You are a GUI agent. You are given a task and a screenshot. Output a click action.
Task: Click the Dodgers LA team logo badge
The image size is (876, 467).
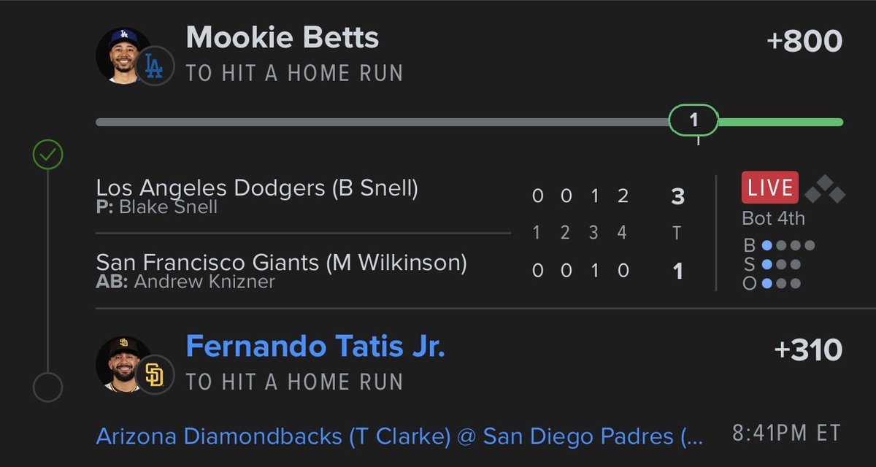[x=155, y=66]
